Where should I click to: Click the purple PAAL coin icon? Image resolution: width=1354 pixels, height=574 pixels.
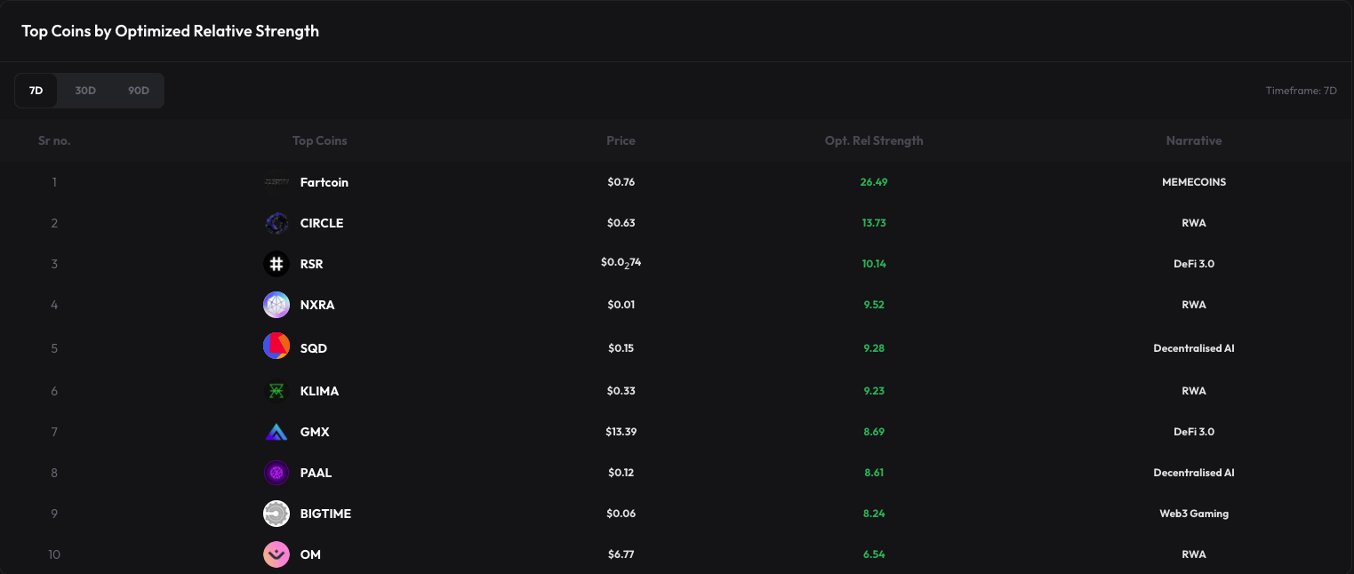click(276, 473)
